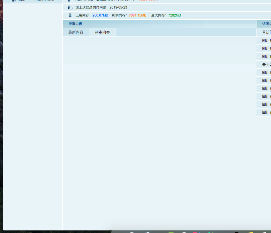Click the 待审内容 panel header title

tap(75, 24)
